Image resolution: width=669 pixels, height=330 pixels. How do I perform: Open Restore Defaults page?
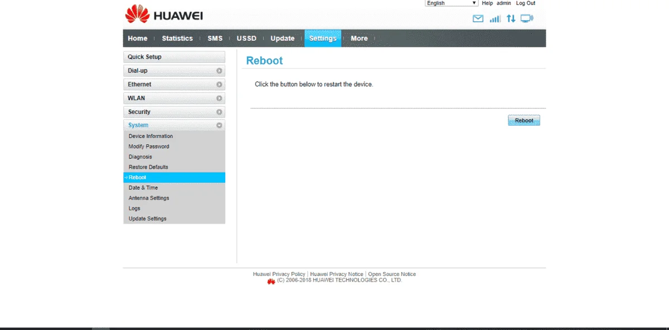(x=148, y=167)
